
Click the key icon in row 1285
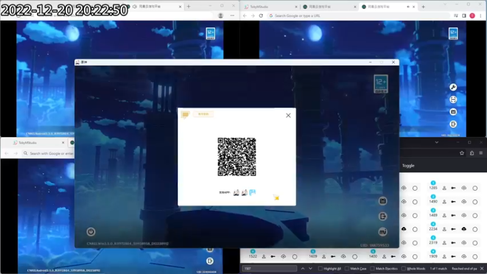[x=454, y=188]
